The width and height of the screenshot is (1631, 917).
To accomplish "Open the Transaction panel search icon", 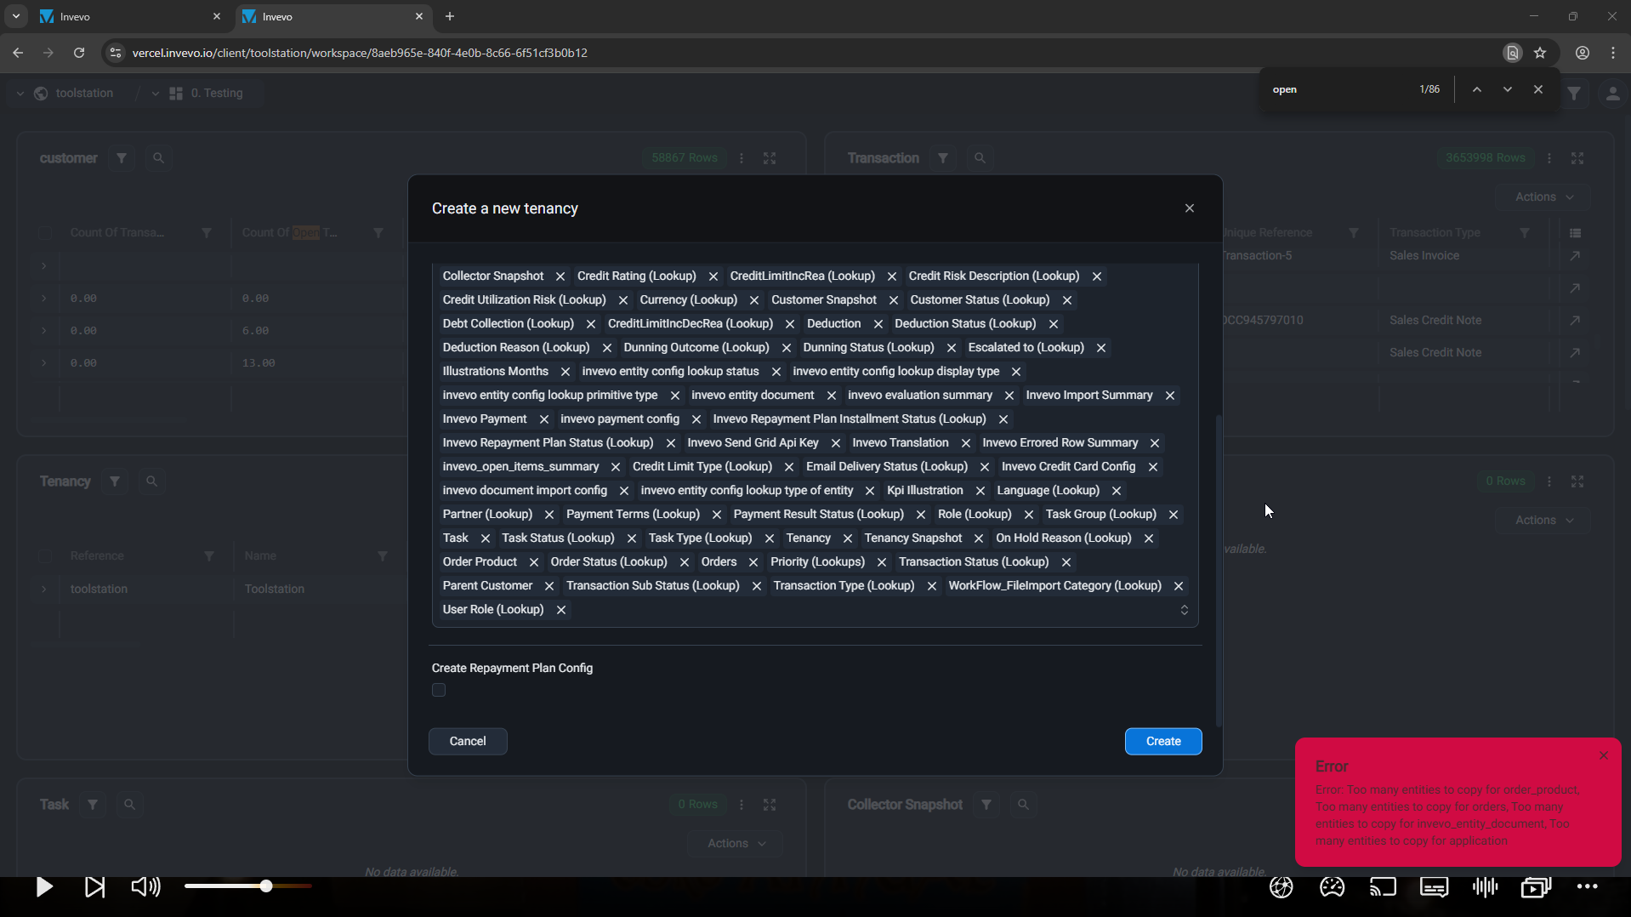I will pyautogui.click(x=980, y=158).
